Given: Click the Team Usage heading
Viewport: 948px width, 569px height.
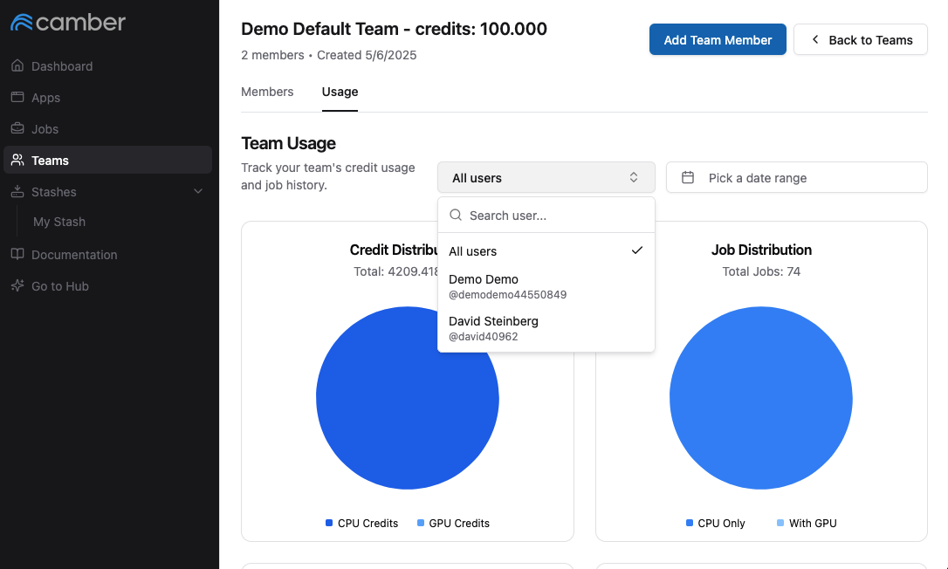Looking at the screenshot, I should [288, 143].
